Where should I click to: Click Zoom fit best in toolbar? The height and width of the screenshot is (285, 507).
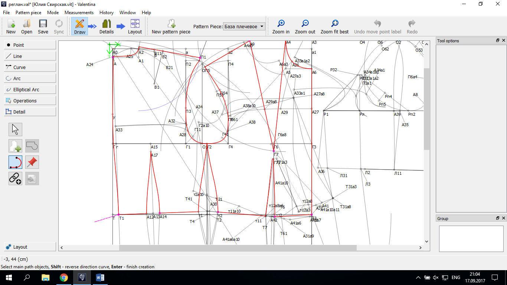[334, 26]
